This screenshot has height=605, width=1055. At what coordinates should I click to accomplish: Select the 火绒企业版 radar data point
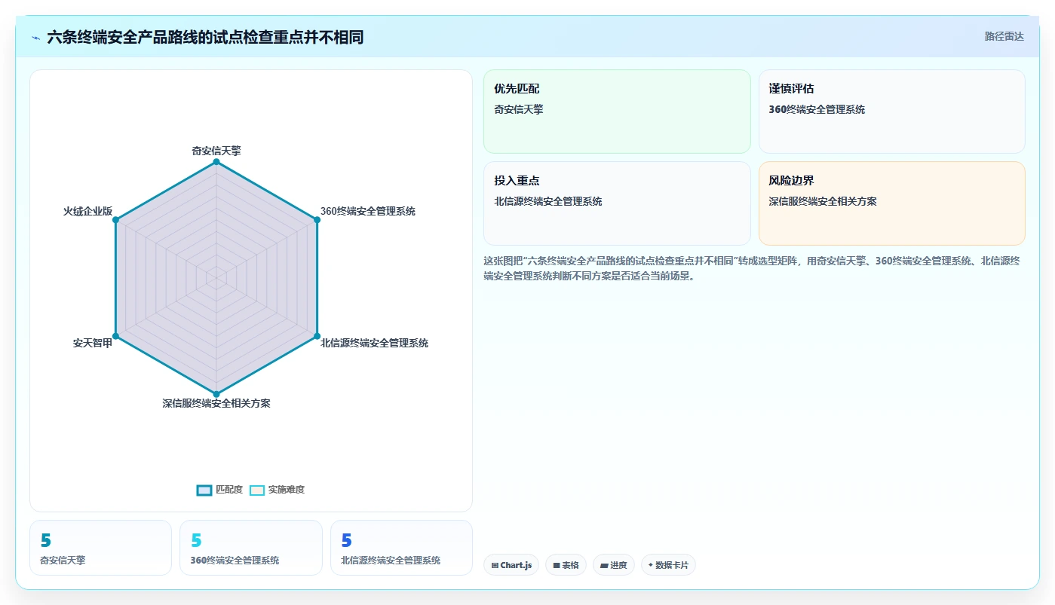[x=115, y=220]
